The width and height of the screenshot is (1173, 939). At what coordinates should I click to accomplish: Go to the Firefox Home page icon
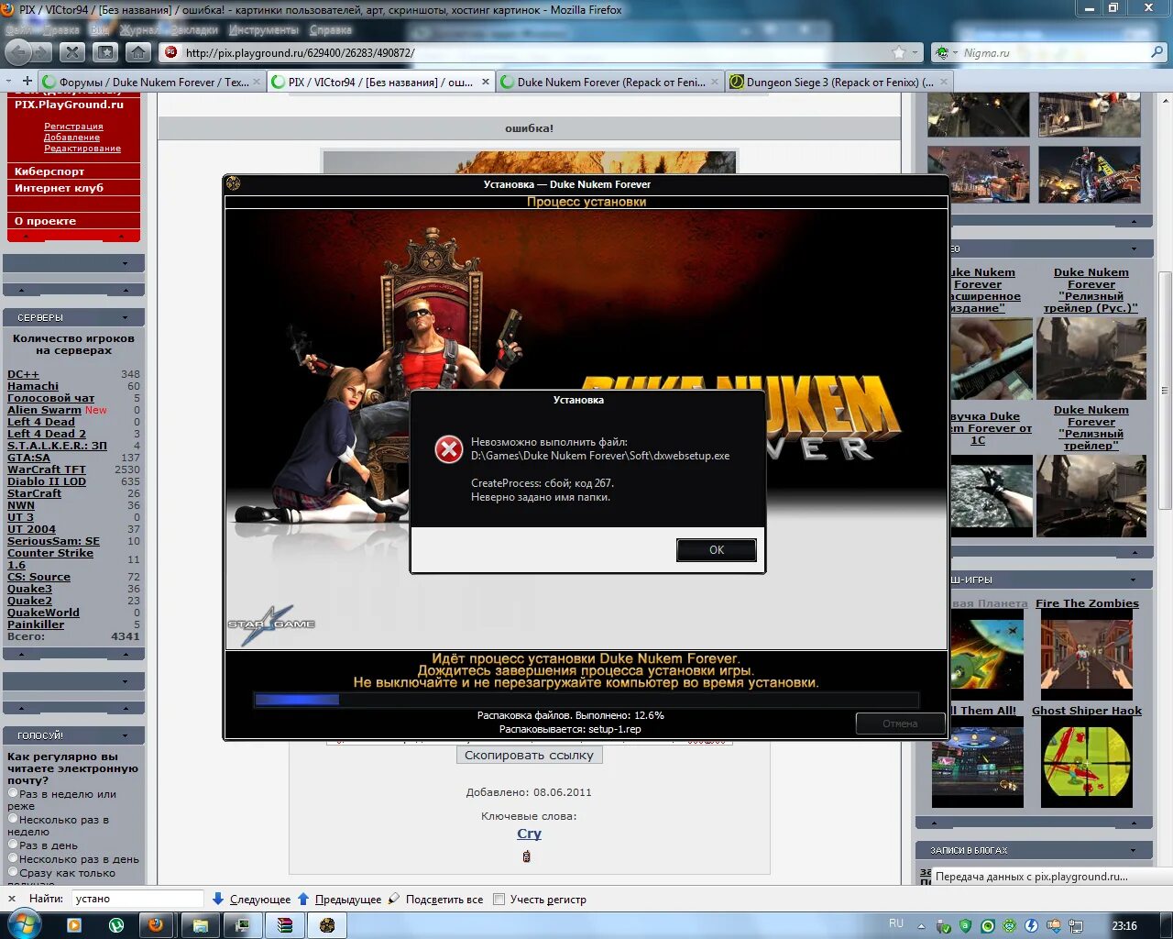[137, 52]
